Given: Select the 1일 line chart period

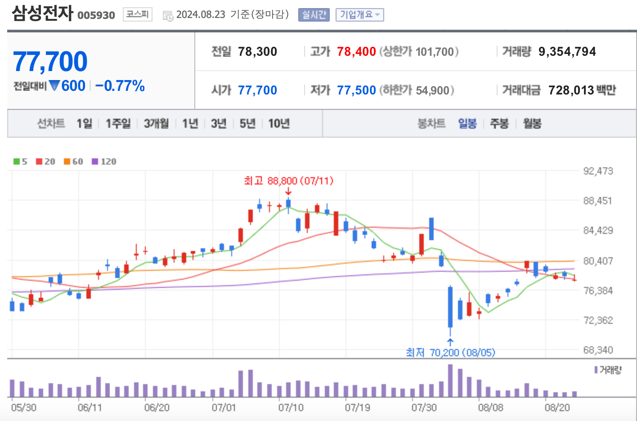Looking at the screenshot, I should pos(84,123).
